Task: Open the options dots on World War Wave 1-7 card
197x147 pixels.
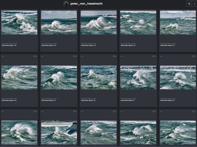Action: tap(122, 56)
